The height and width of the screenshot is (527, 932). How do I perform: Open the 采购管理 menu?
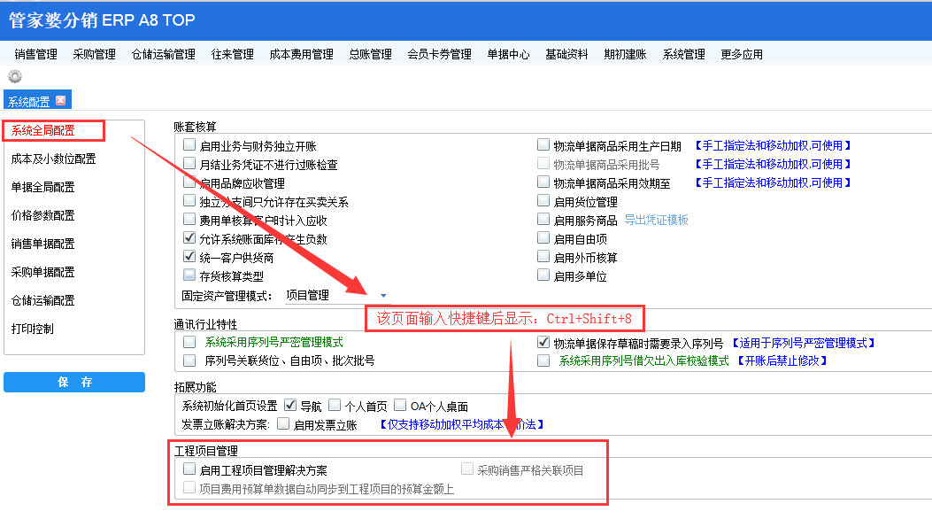click(94, 54)
